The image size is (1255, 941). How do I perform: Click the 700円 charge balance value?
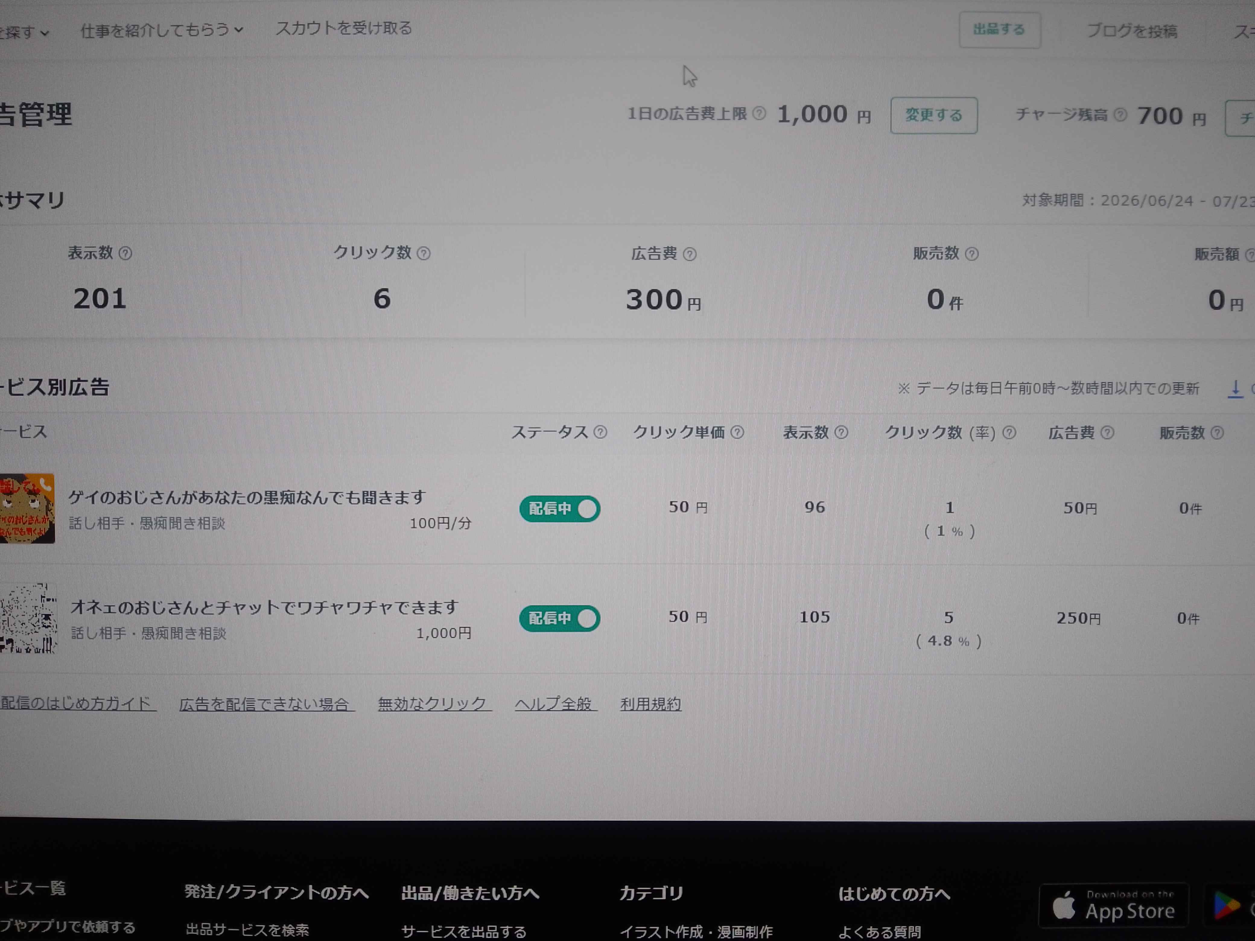(x=1172, y=116)
